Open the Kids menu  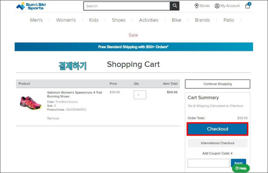94,20
